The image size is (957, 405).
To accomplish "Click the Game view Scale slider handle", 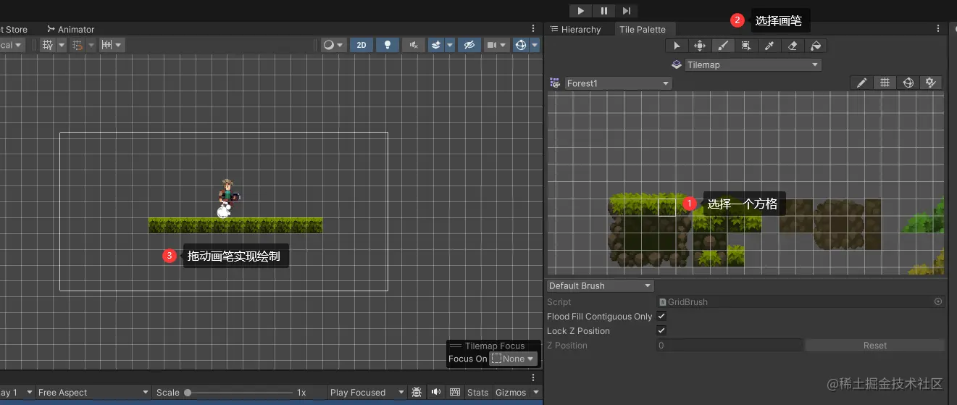I will (x=188, y=392).
